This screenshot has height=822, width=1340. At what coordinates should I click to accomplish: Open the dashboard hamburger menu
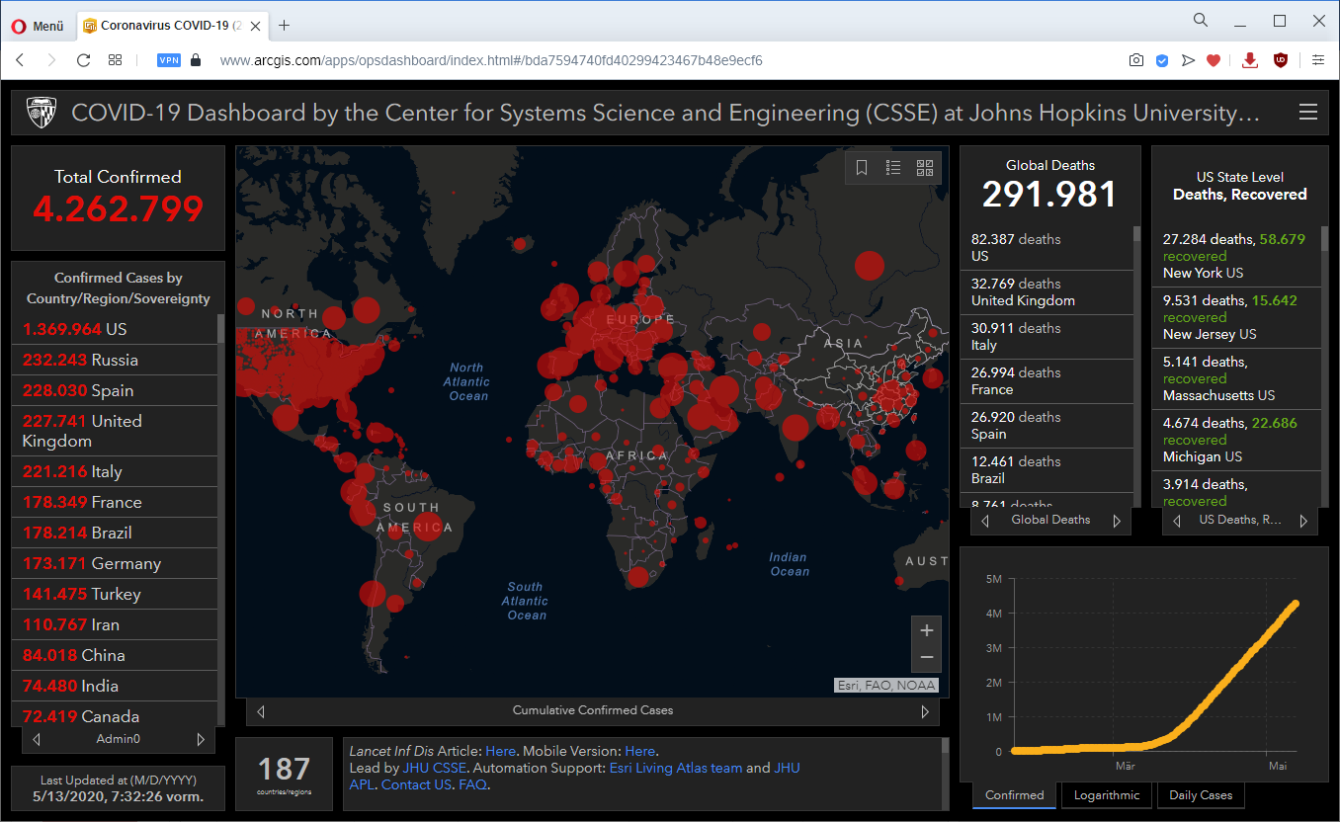point(1308,113)
